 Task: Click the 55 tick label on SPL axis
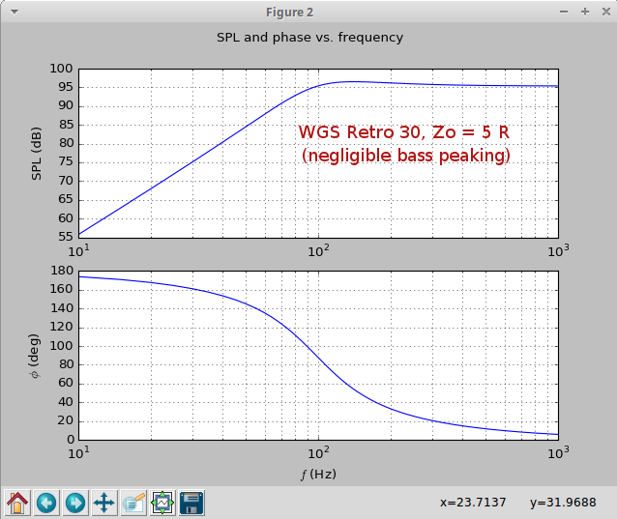(66, 237)
